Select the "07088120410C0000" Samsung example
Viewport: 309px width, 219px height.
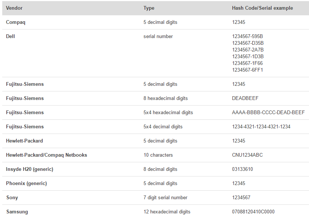[253, 212]
